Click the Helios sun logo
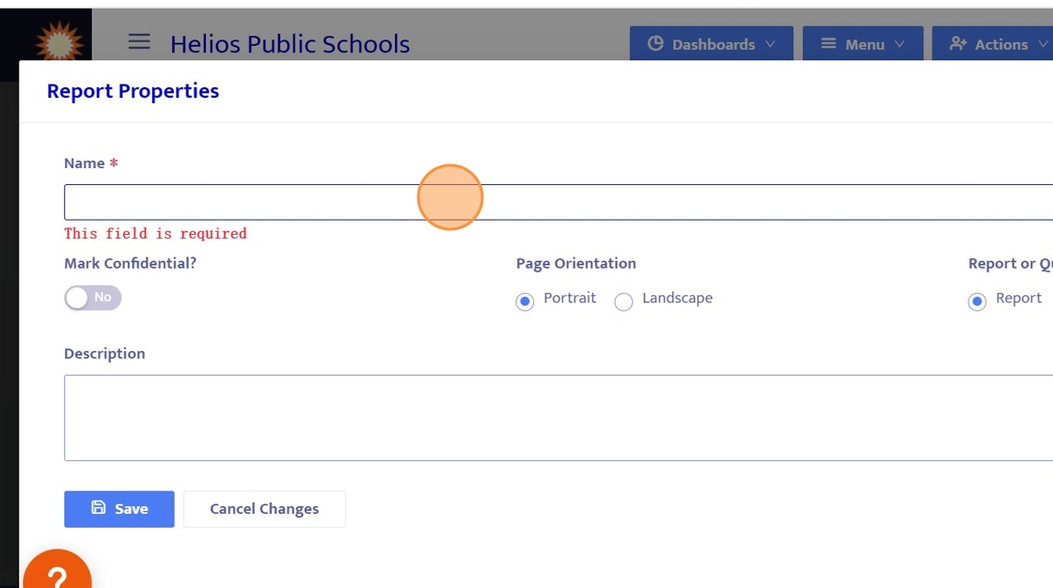Viewport: 1053px width, 588px height. coord(58,41)
